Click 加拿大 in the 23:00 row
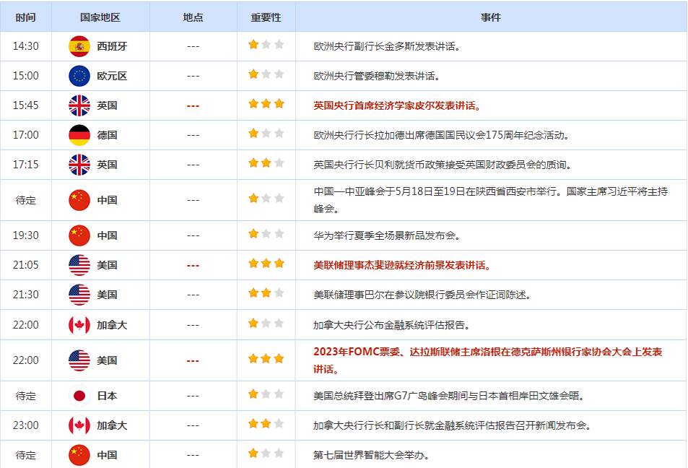Screen dimensions: 688x468 tap(112, 425)
